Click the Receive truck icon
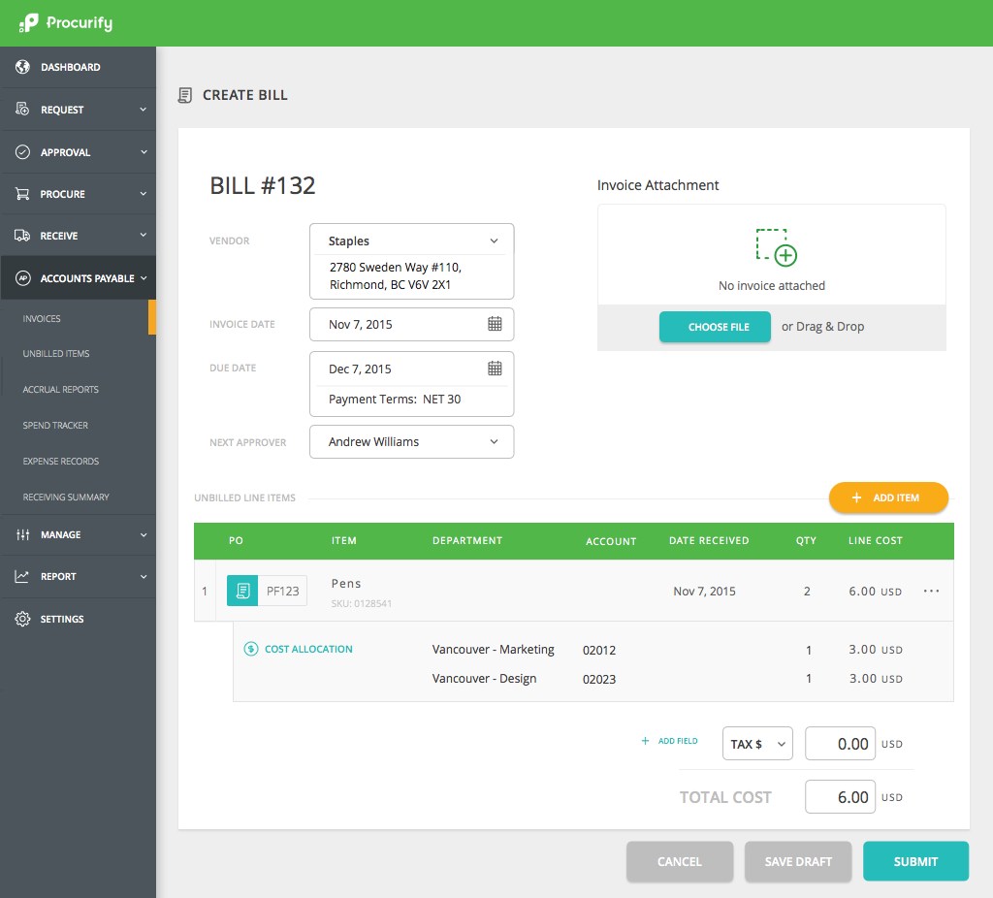The image size is (993, 898). pyautogui.click(x=23, y=236)
